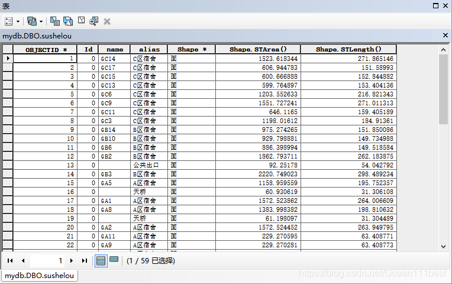Viewport: 452px width, 284px height.
Task: Go to the previous record
Action: click(23, 261)
